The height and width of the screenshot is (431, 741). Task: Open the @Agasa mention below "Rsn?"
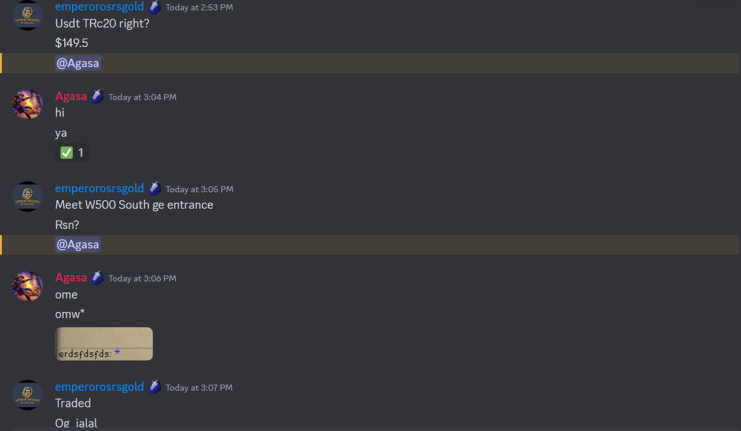[x=78, y=245]
